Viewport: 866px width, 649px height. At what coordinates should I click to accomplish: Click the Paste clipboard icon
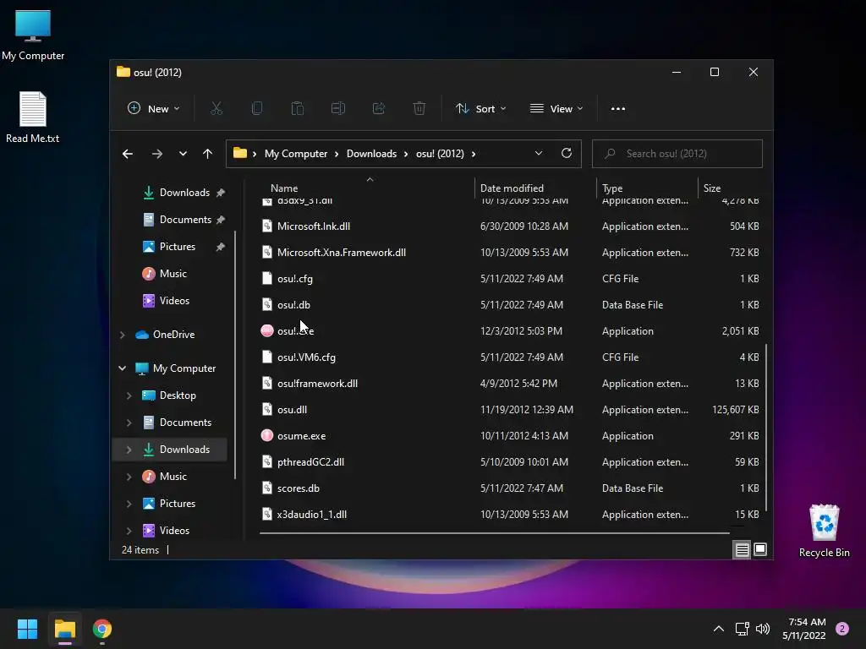(298, 109)
